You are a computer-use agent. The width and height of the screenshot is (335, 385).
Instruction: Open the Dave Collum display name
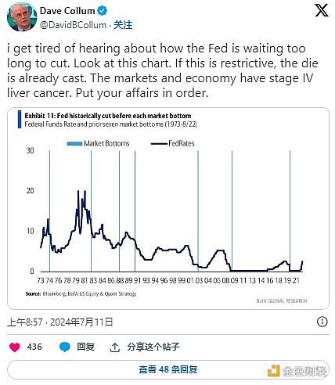(67, 11)
